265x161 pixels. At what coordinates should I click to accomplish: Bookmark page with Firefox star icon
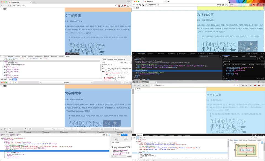223,5
